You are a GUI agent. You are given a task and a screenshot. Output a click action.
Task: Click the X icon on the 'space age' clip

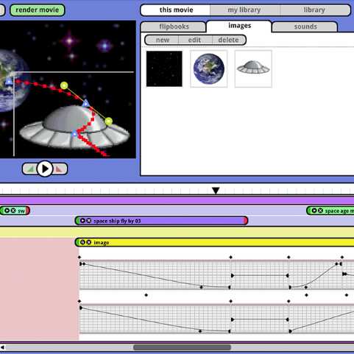(320, 210)
